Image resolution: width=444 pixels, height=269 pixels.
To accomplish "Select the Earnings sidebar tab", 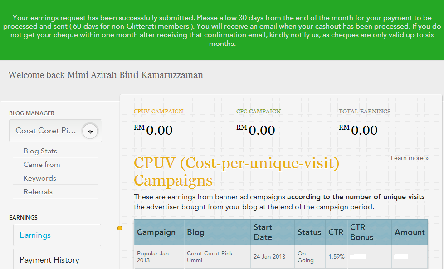I will 35,235.
